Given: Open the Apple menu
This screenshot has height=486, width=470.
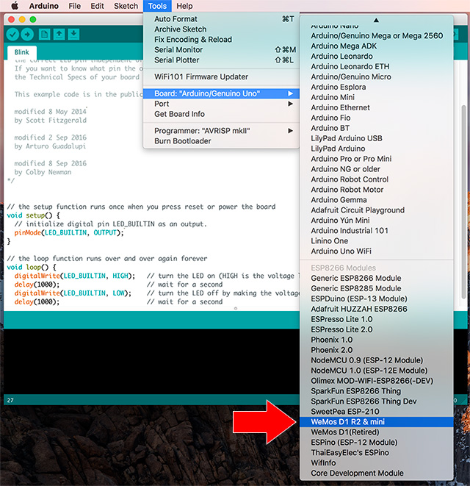Looking at the screenshot, I should pos(14,6).
